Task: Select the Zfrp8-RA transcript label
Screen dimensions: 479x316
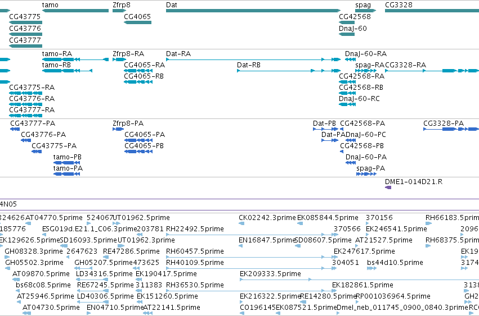Action: pos(128,54)
